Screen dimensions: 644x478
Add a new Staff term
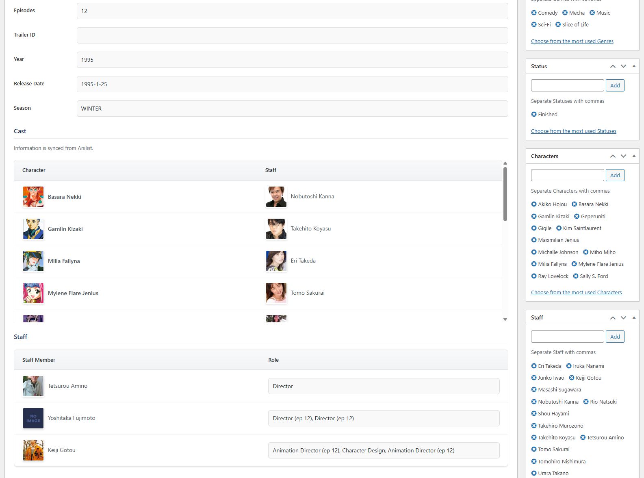pyautogui.click(x=615, y=337)
